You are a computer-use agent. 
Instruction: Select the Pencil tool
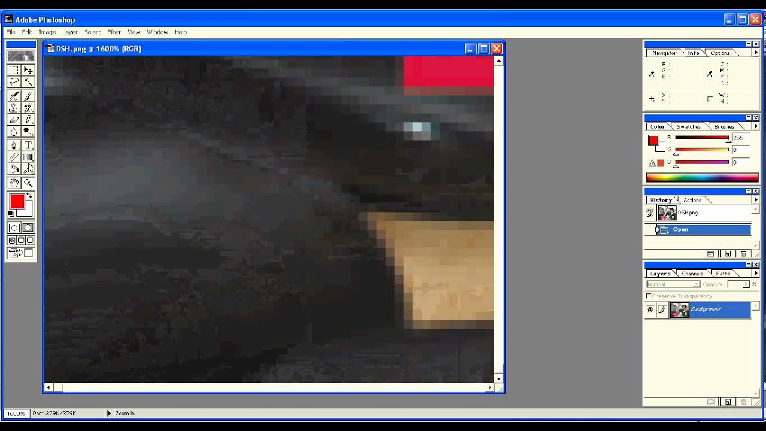coord(28,120)
